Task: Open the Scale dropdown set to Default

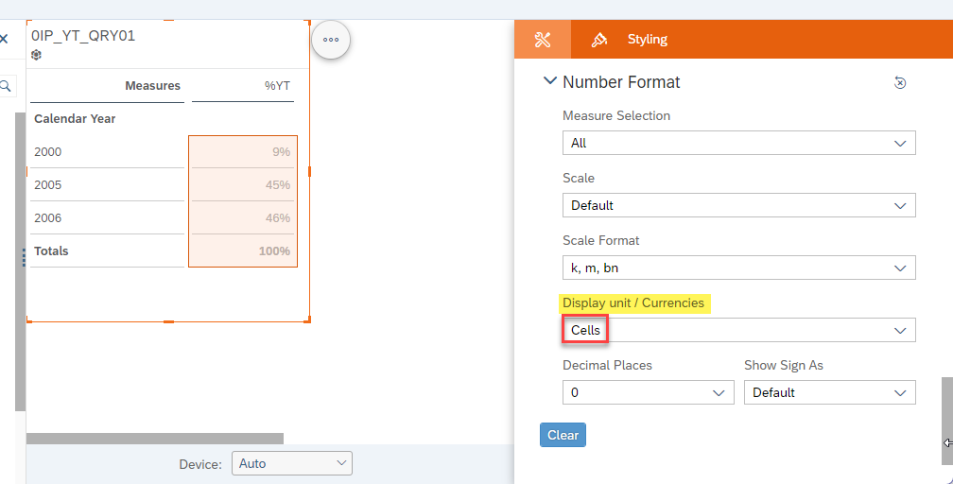Action: [738, 205]
